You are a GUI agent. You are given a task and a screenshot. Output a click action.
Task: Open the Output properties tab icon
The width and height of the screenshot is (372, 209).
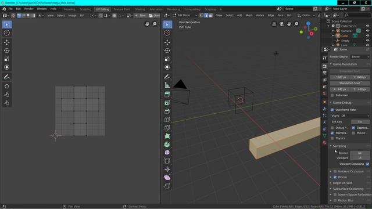pos(324,73)
